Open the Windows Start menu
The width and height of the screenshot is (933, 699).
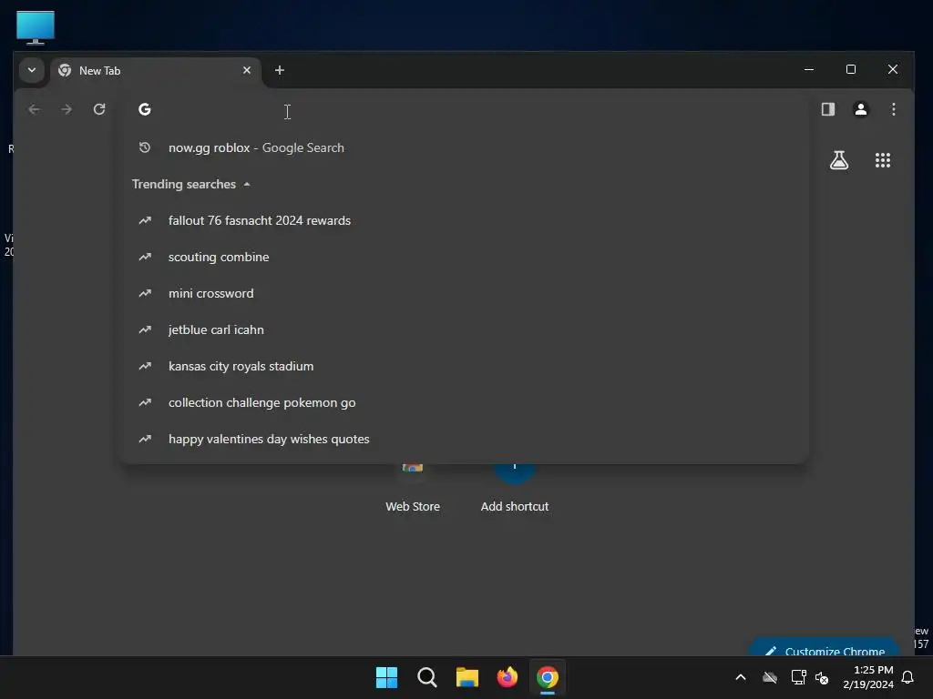pos(386,677)
